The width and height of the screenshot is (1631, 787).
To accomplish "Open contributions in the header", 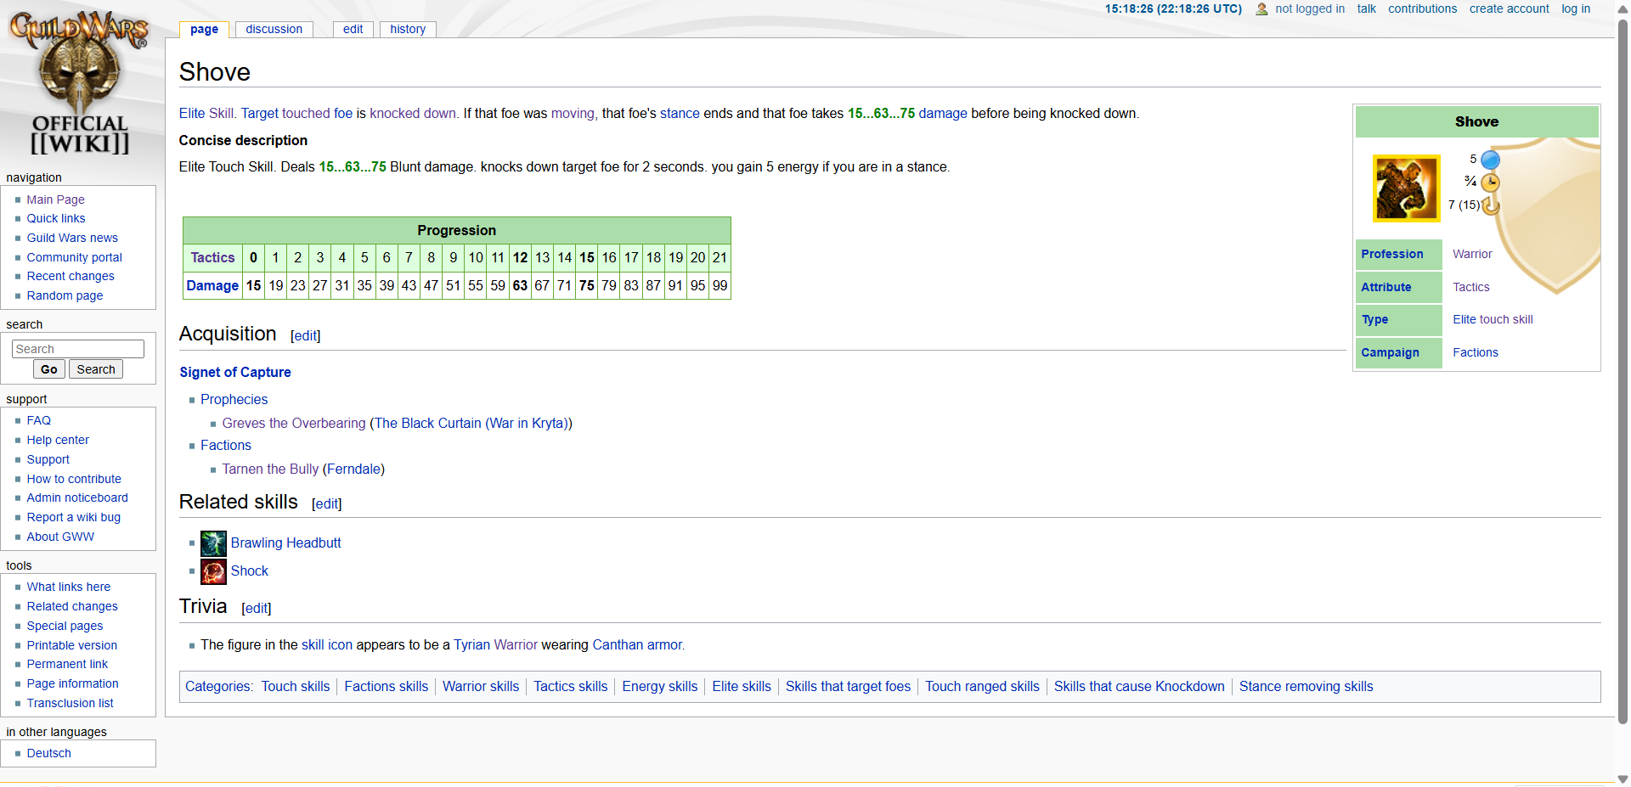I will point(1422,8).
